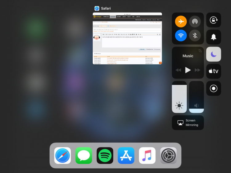The width and height of the screenshot is (231, 173).
Task: Open audio output AirPlay icon in Music widget
Action: [200, 51]
